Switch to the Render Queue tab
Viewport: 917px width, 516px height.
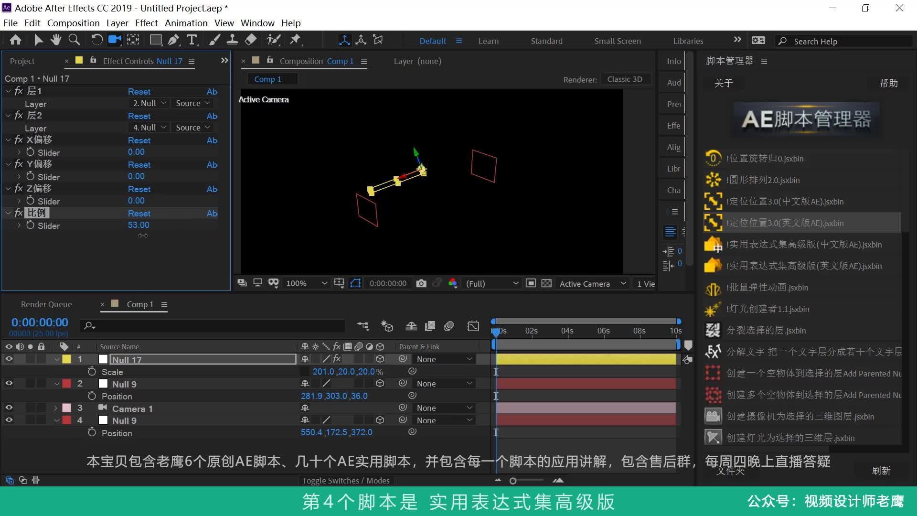[x=46, y=304]
